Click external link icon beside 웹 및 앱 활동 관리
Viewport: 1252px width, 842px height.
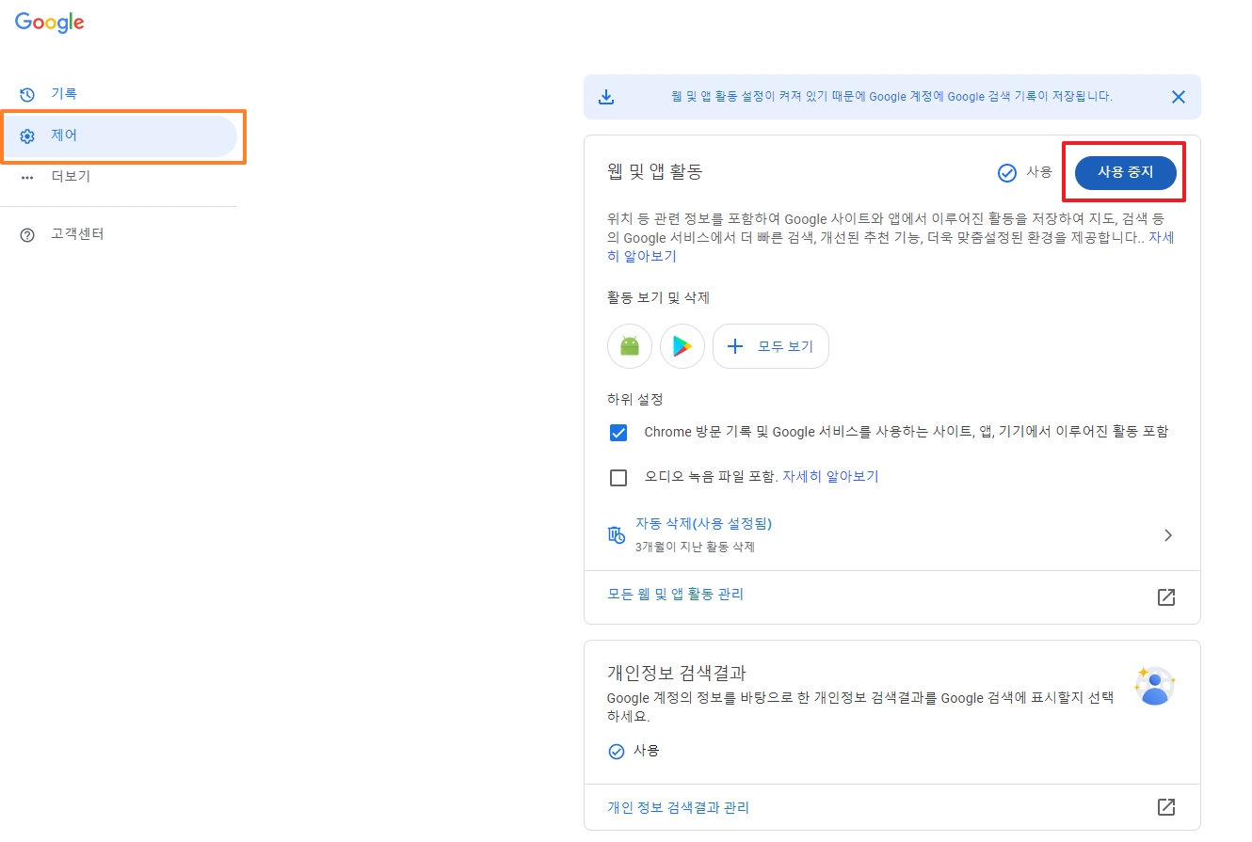(x=1166, y=596)
